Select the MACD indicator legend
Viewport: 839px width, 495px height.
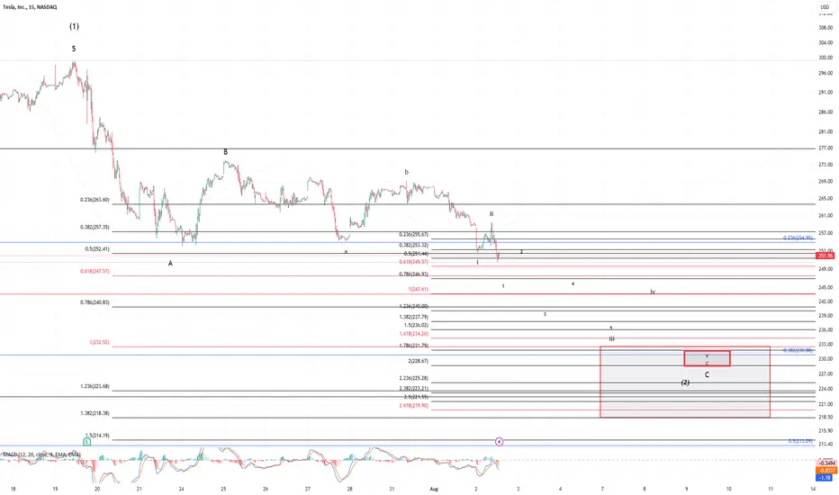[x=41, y=454]
